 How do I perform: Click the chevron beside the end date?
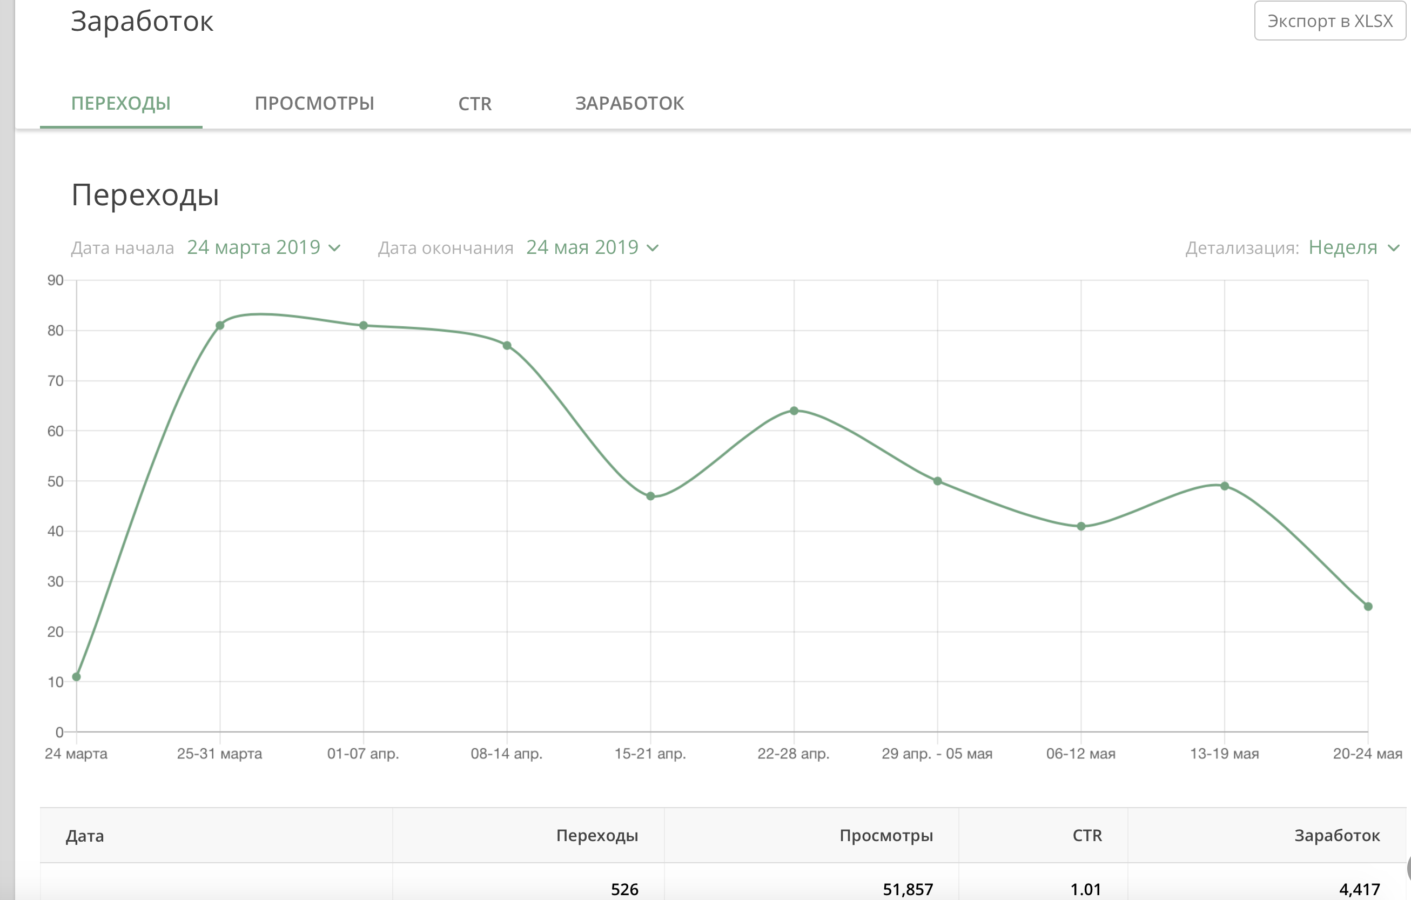(653, 248)
